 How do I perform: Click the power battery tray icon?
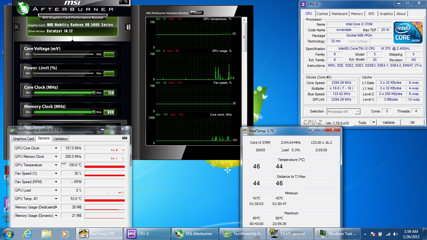coord(380,234)
